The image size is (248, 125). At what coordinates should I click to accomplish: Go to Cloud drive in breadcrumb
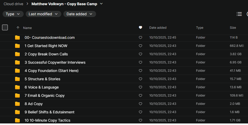click(x=13, y=4)
